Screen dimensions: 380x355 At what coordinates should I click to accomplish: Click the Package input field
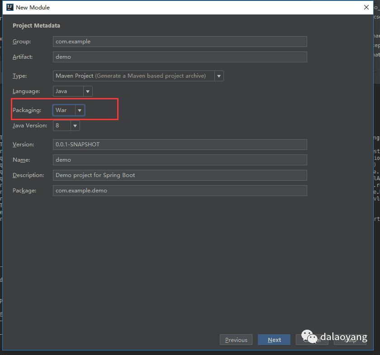point(180,191)
